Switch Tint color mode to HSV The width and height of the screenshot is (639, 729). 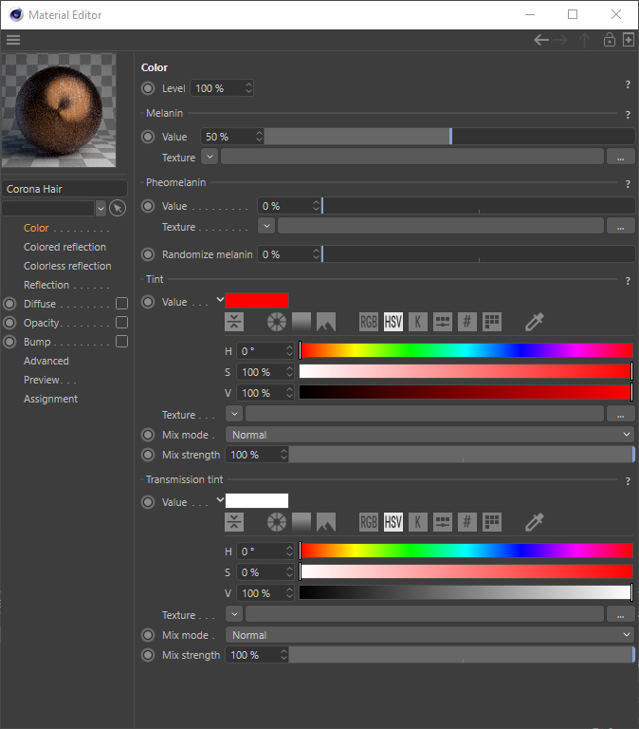[x=393, y=322]
